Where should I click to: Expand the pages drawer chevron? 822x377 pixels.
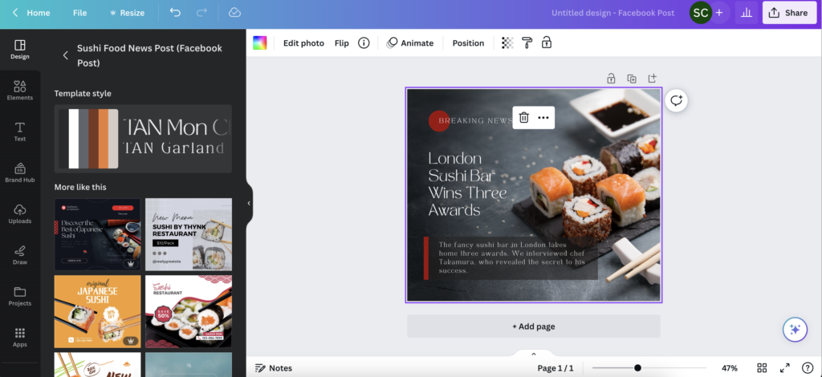pyautogui.click(x=534, y=354)
